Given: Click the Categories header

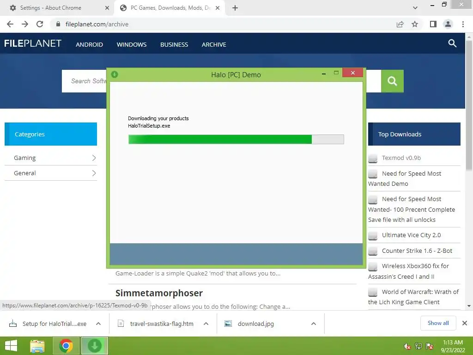Looking at the screenshot, I should [51, 134].
